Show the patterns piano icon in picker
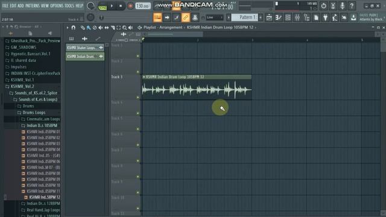Viewport: 386px width, 217px height. click(x=71, y=39)
